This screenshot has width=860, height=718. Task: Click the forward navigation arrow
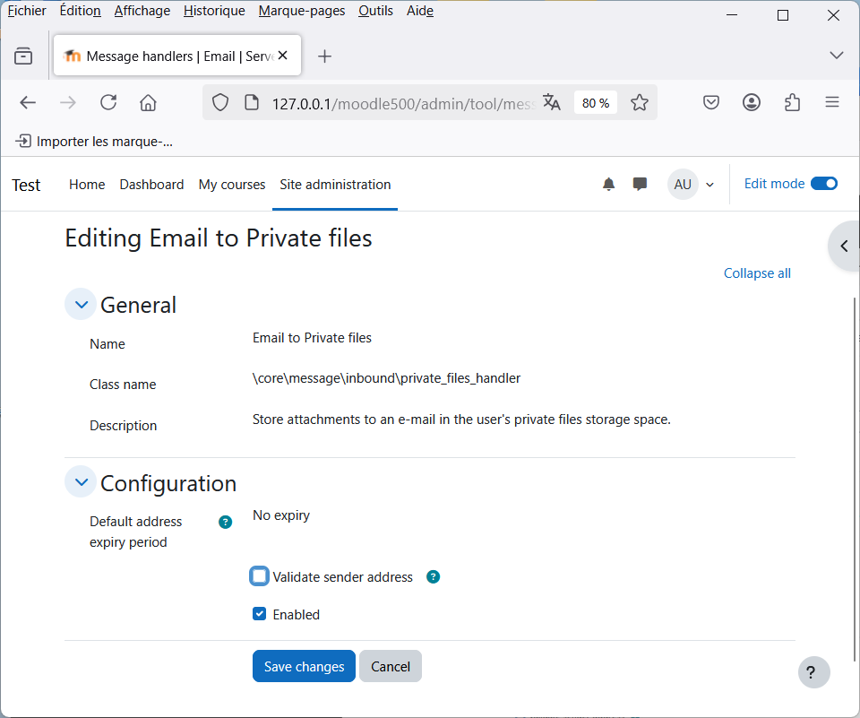67,103
